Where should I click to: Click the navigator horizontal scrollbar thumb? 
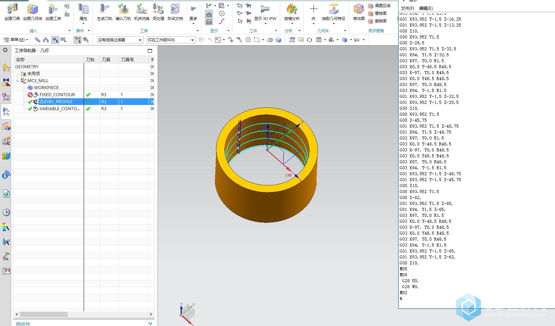click(x=43, y=314)
